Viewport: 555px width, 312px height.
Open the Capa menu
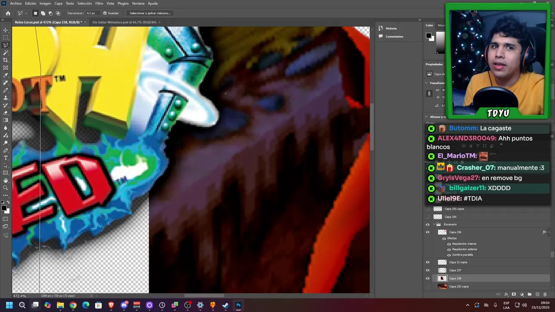coord(59,3)
